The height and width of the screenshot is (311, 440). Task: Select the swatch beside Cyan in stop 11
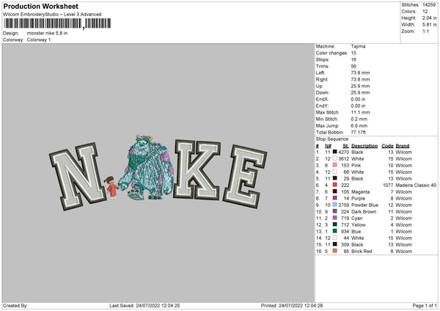335,218
